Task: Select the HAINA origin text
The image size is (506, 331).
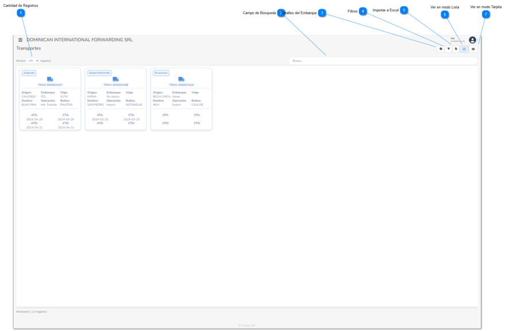Action: coord(92,96)
